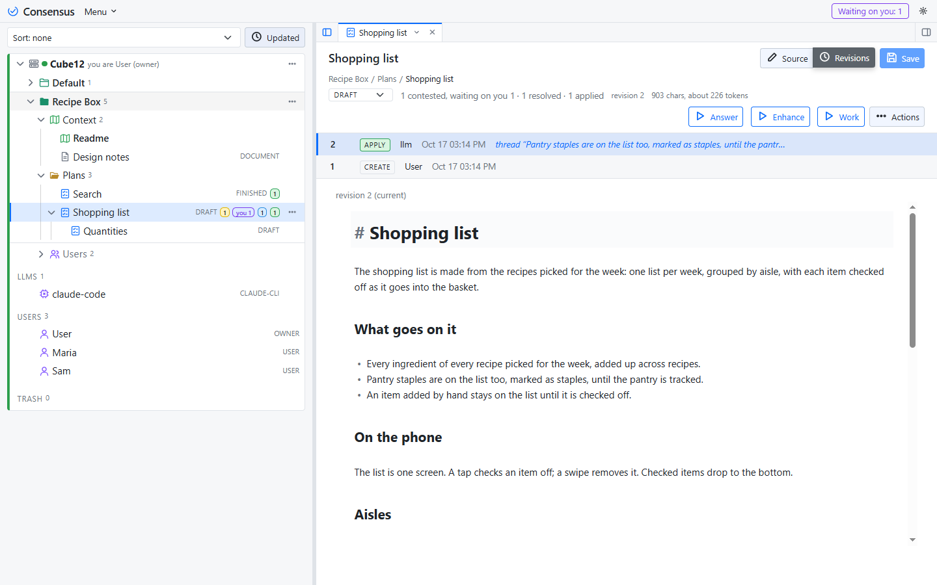Click the Search plan icon

65,194
